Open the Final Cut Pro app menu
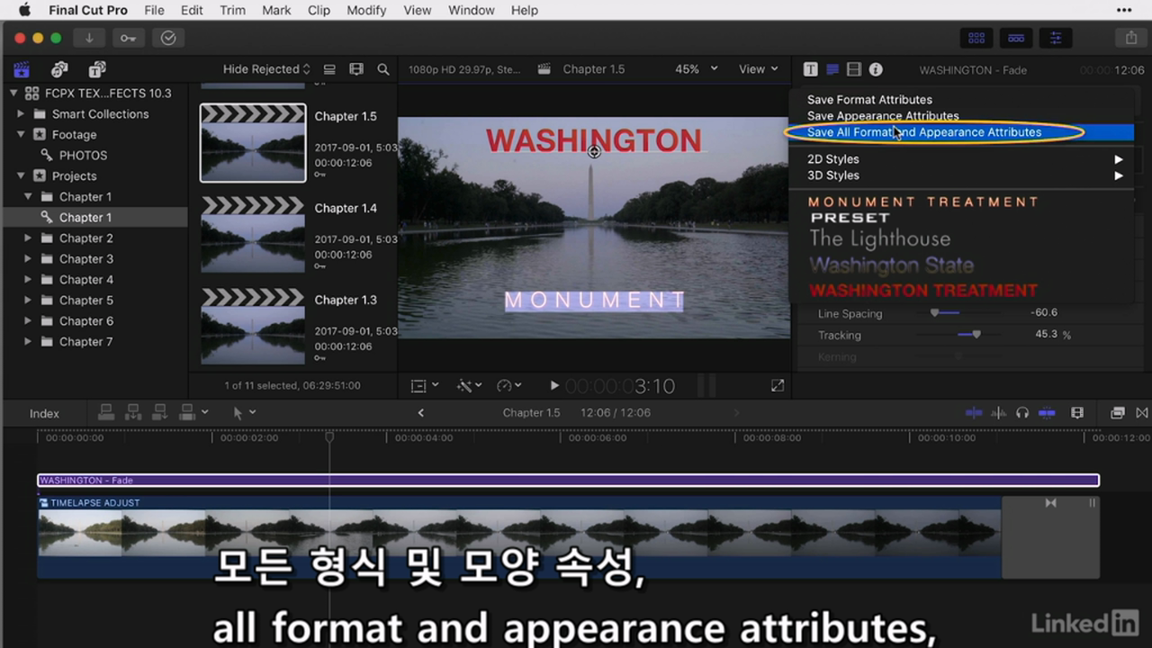1152x648 pixels. point(88,10)
